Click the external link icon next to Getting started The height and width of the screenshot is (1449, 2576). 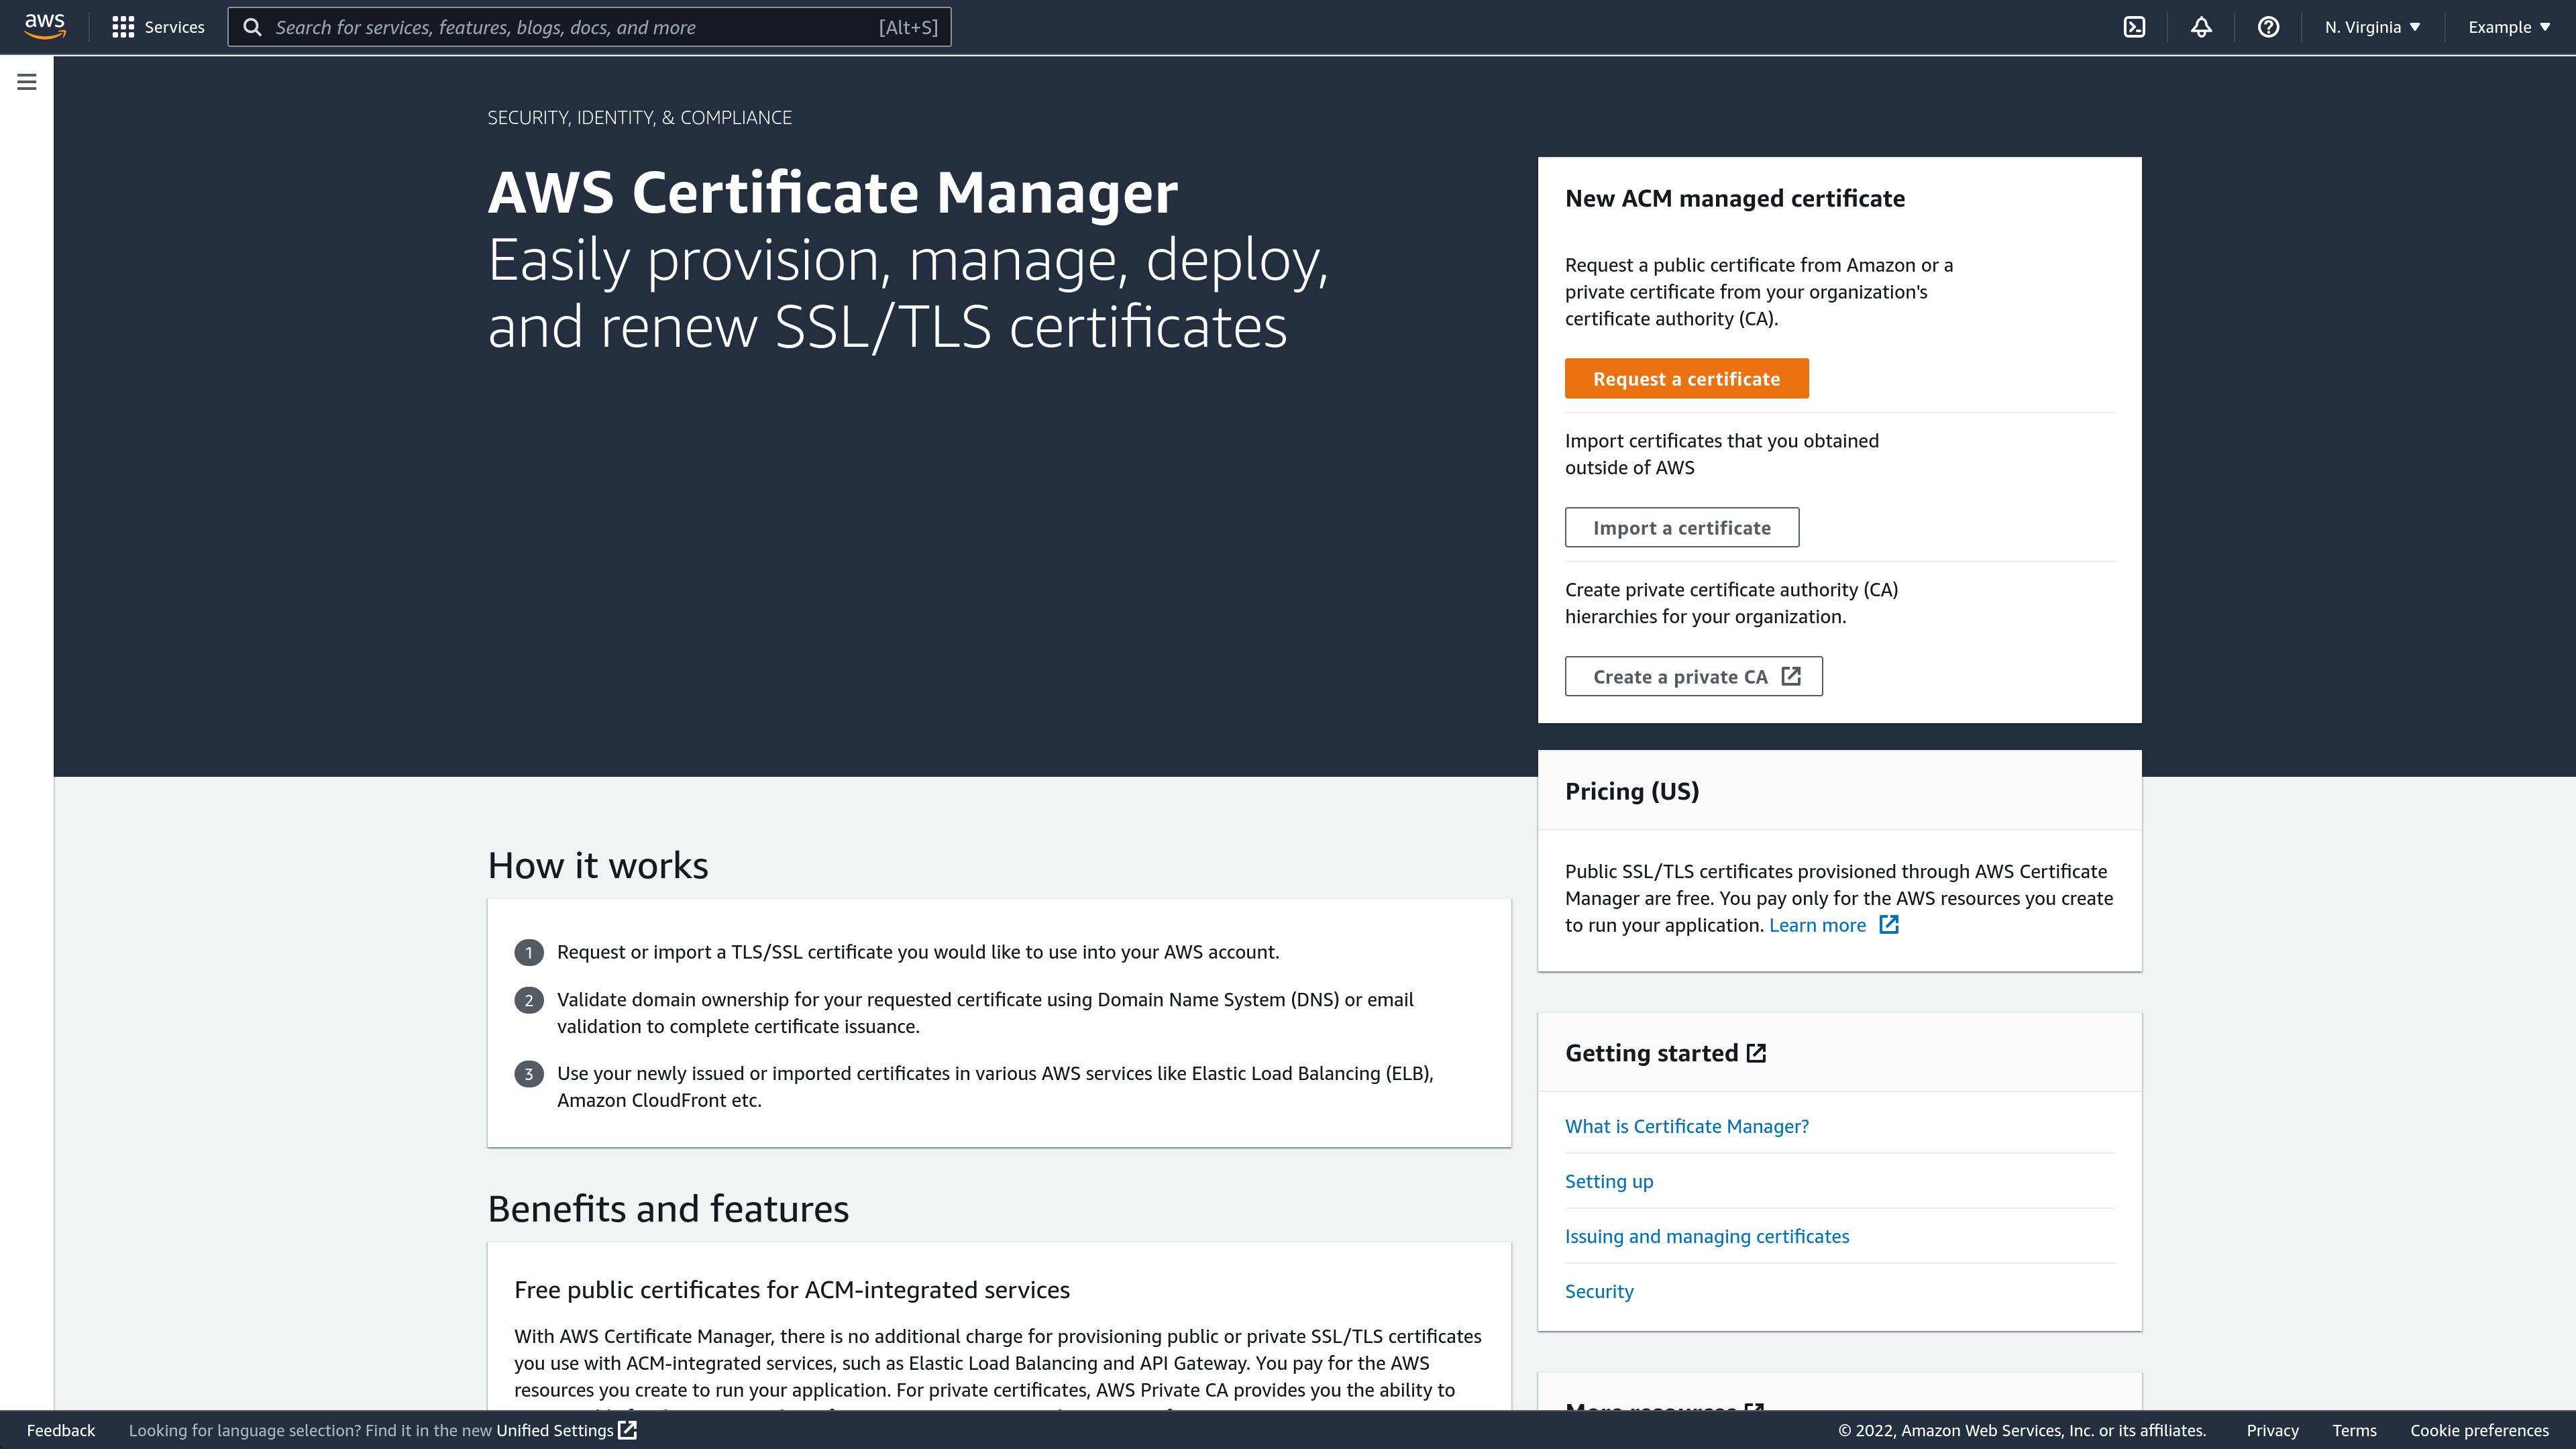tap(1757, 1052)
